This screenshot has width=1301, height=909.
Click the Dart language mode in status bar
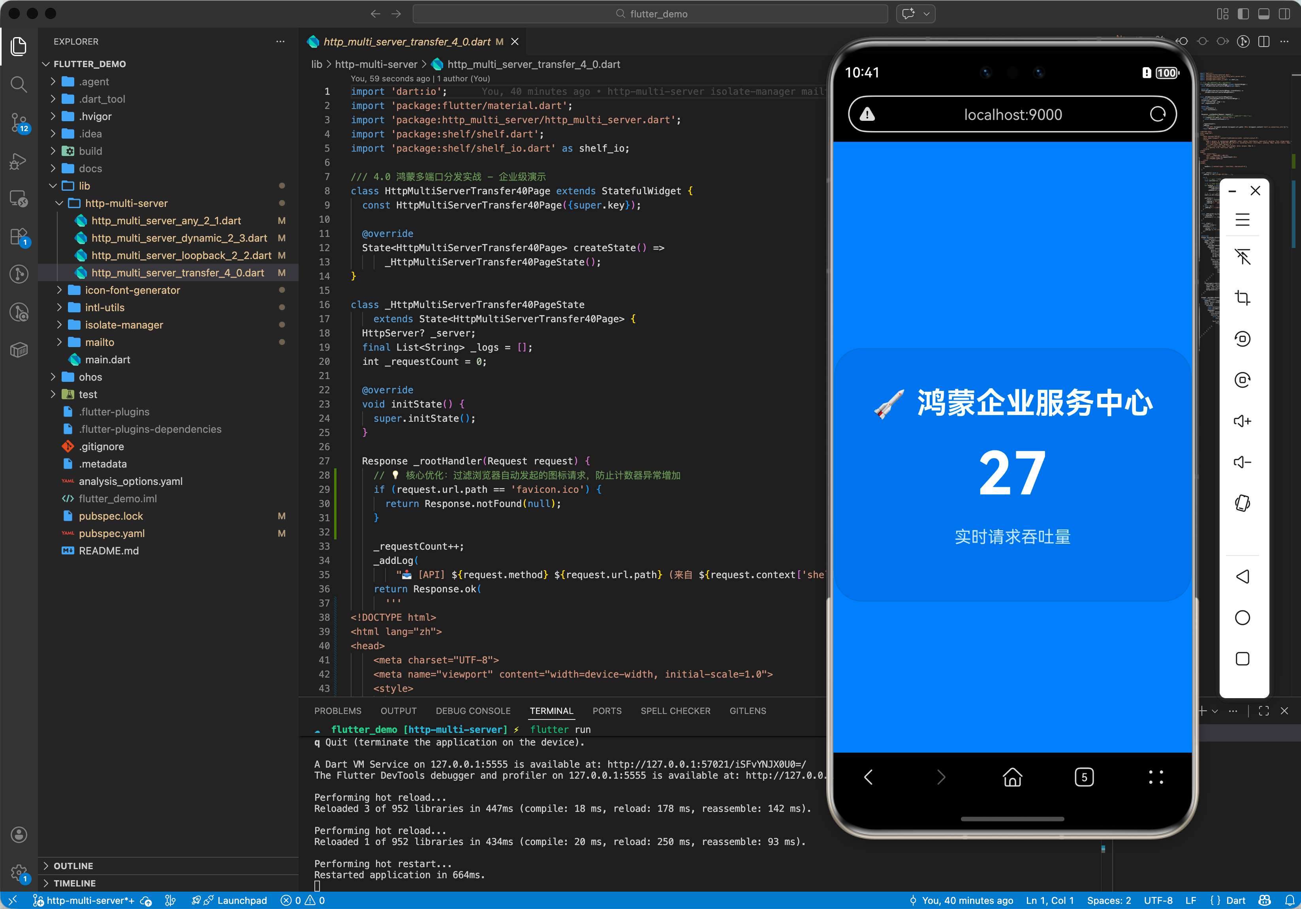pos(1235,900)
